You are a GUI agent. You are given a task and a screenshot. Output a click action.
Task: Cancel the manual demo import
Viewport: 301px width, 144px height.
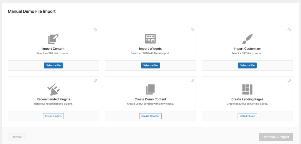[x=16, y=137]
